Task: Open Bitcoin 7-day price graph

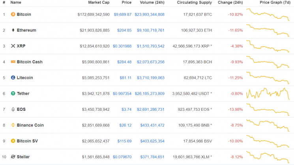Action: (x=268, y=15)
